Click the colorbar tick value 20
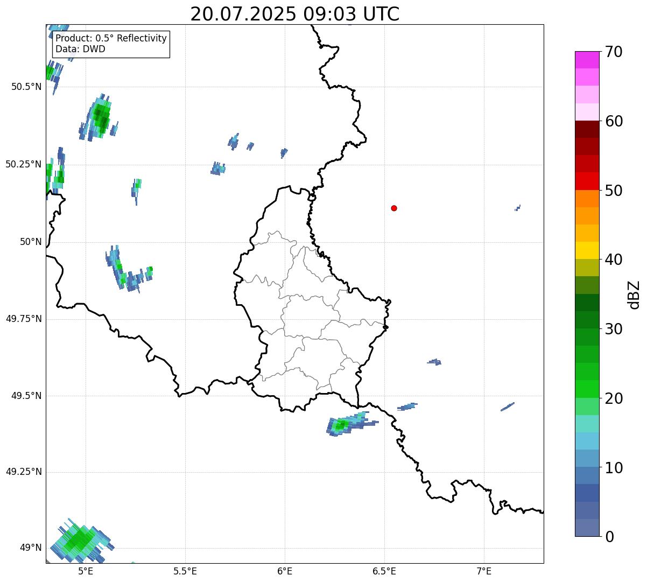Viewport: 647px width, 582px height. (613, 398)
